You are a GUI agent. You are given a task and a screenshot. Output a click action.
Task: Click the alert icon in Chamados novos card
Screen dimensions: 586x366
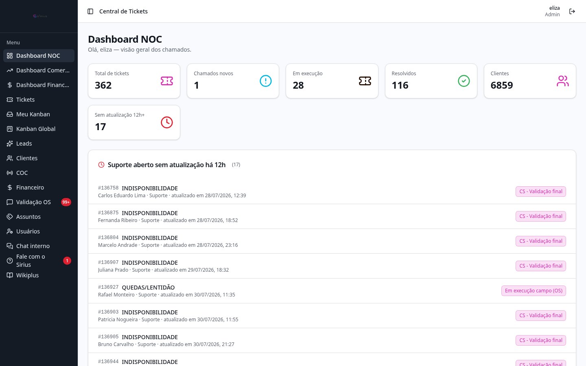coord(266,81)
